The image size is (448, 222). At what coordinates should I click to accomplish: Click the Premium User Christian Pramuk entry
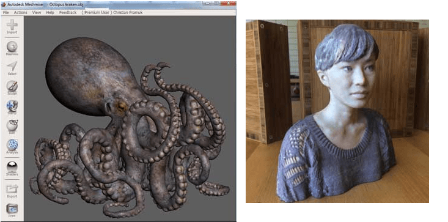point(112,13)
